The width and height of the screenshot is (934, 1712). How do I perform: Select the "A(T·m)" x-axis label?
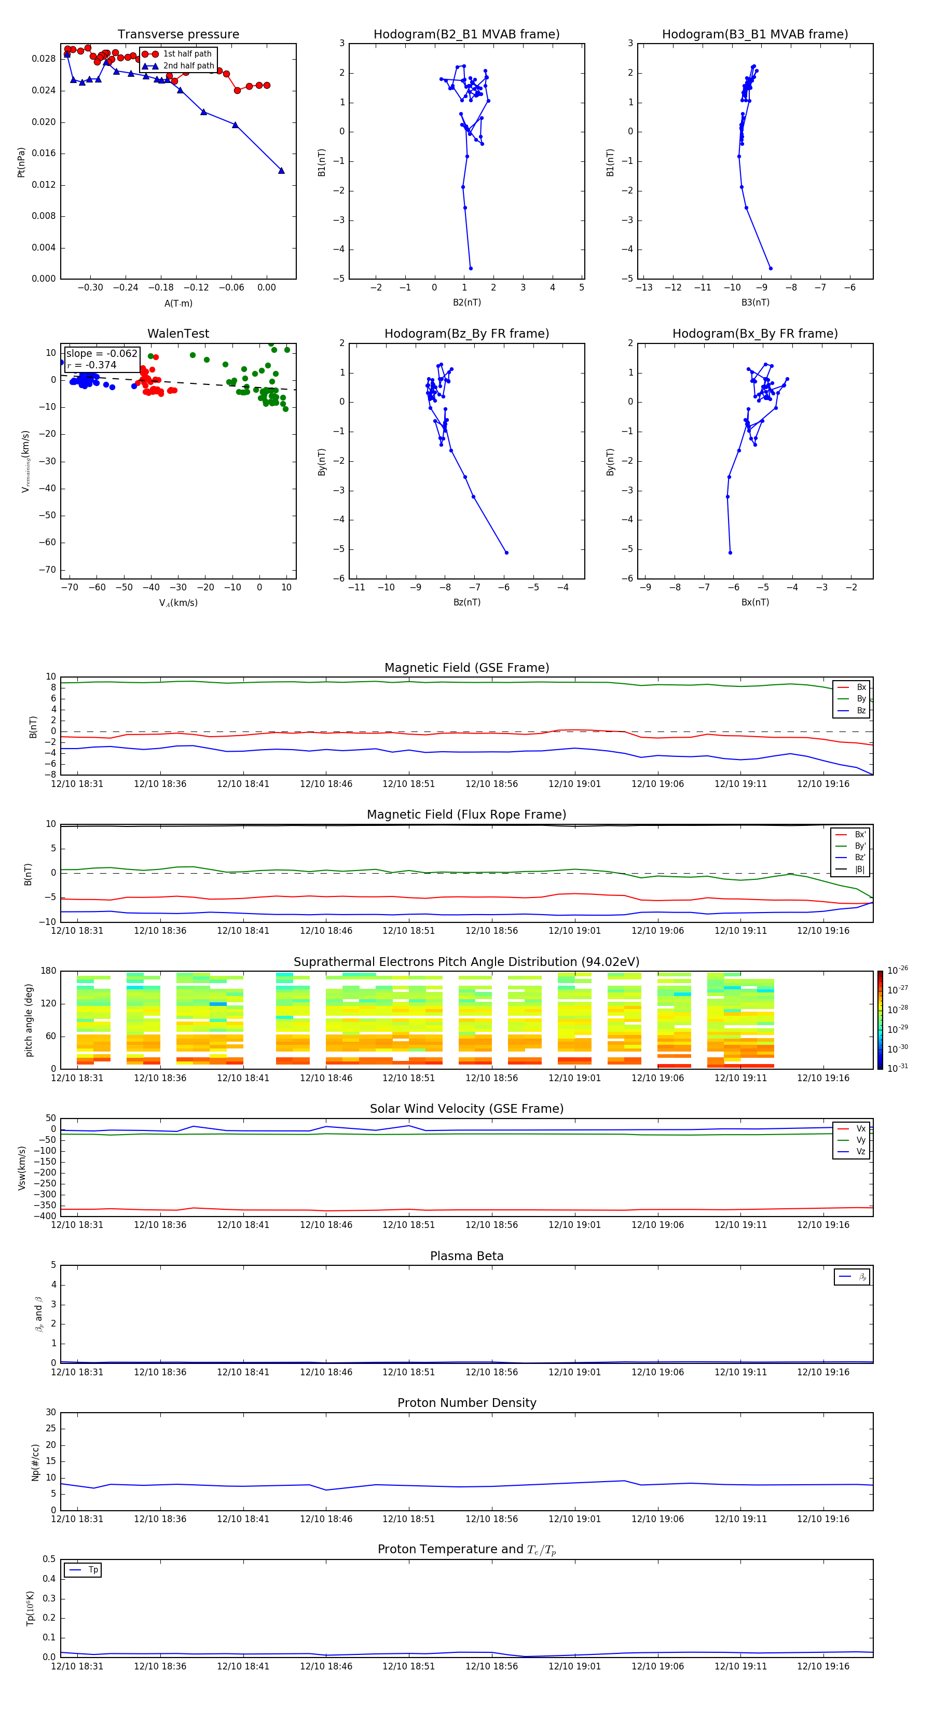click(178, 303)
